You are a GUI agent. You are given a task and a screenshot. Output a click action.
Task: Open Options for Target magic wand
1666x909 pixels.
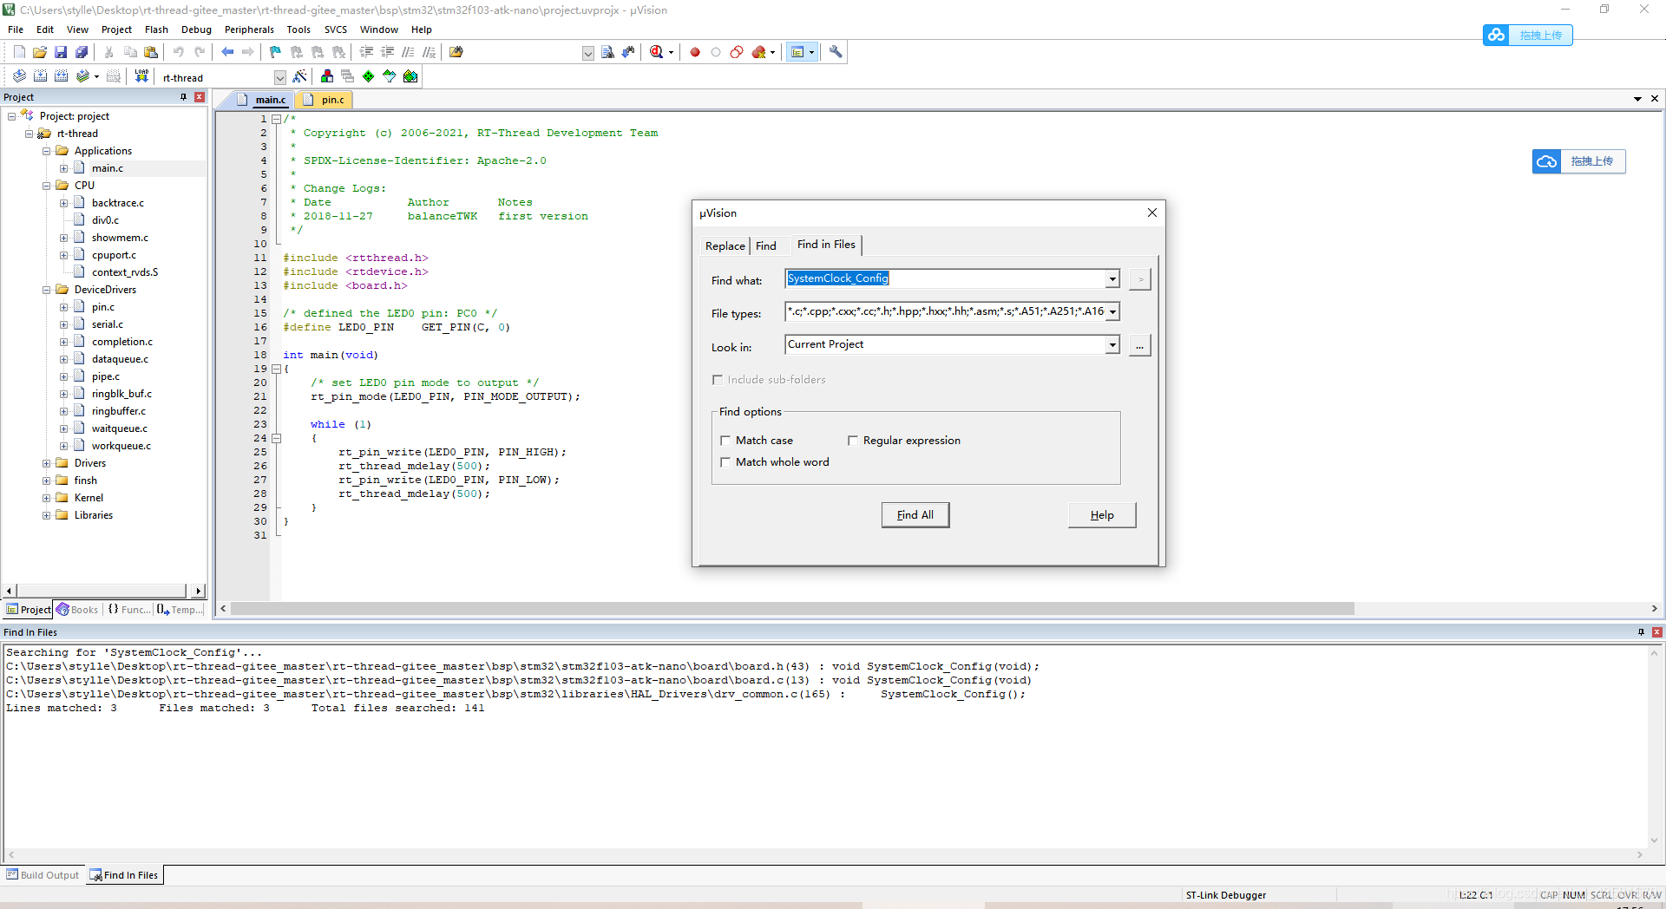point(300,76)
